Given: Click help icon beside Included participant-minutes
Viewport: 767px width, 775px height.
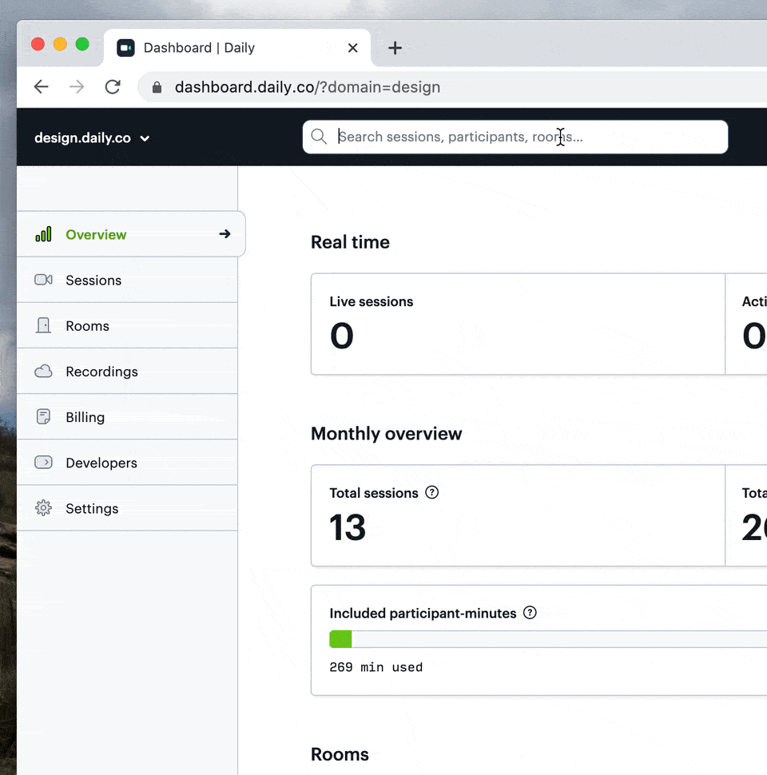Looking at the screenshot, I should coord(530,612).
